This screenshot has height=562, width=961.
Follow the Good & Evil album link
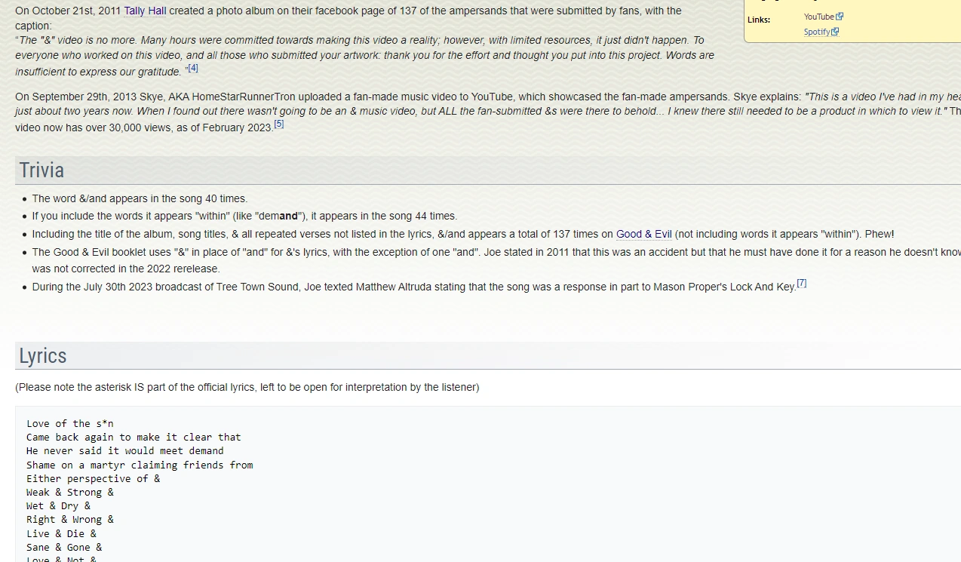[643, 234]
